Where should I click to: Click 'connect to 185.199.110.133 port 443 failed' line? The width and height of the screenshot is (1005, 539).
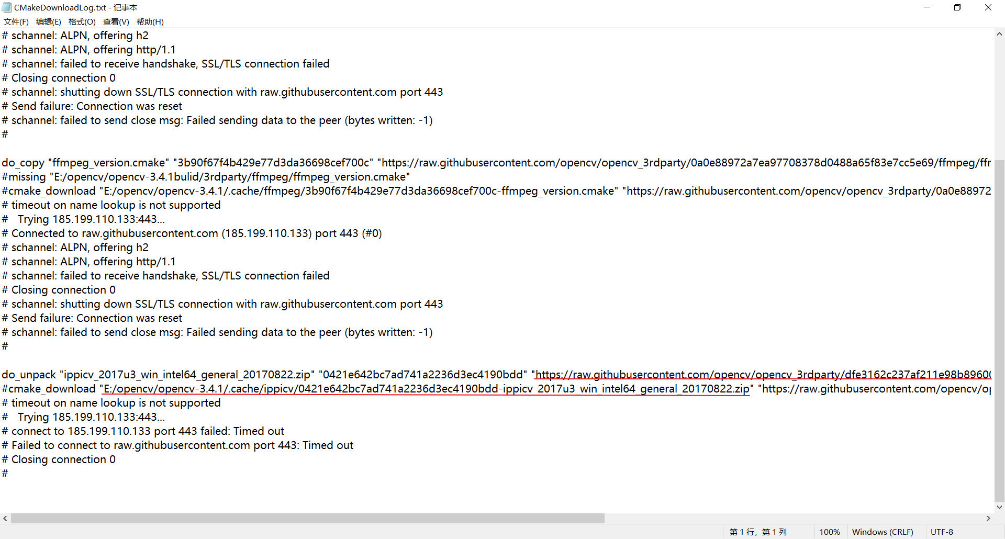pyautogui.click(x=143, y=431)
